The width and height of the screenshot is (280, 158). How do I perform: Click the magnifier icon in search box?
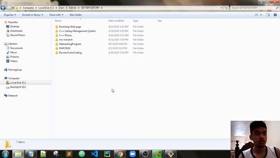pos(277,8)
